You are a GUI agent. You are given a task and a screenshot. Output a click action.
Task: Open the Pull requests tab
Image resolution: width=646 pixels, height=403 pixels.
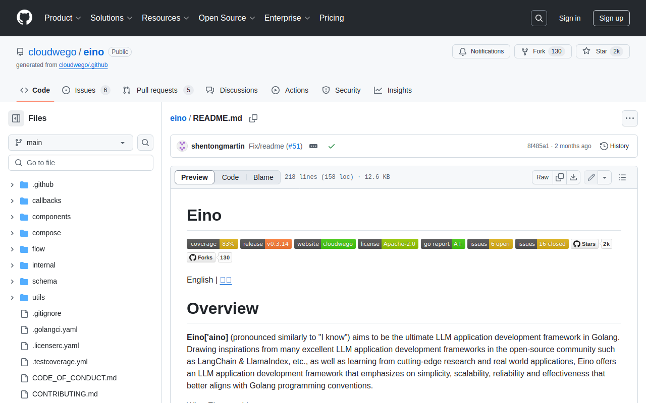158,90
